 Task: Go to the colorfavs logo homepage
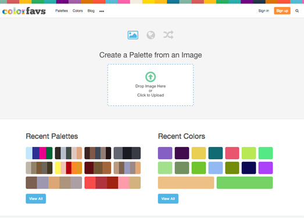24,11
